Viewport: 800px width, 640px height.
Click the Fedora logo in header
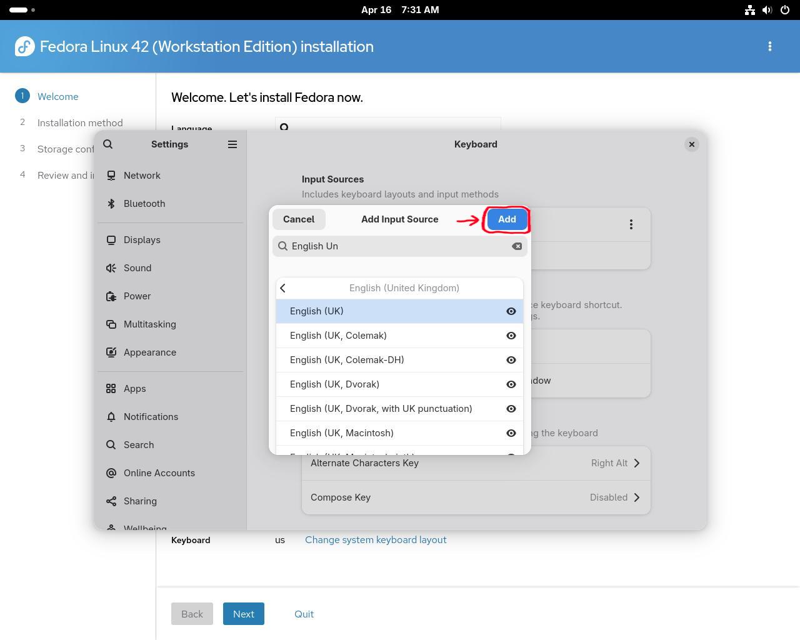tap(25, 46)
